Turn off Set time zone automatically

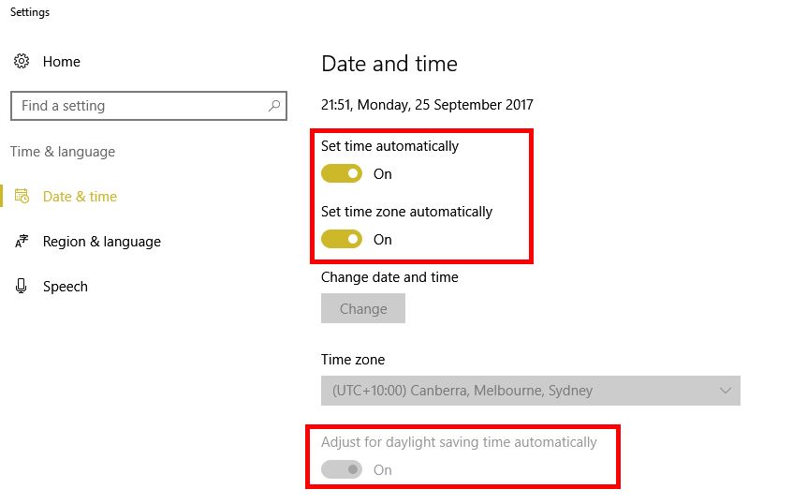[342, 240]
